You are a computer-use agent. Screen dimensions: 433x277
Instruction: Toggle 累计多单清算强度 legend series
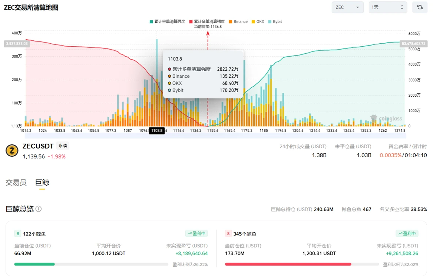coord(207,21)
